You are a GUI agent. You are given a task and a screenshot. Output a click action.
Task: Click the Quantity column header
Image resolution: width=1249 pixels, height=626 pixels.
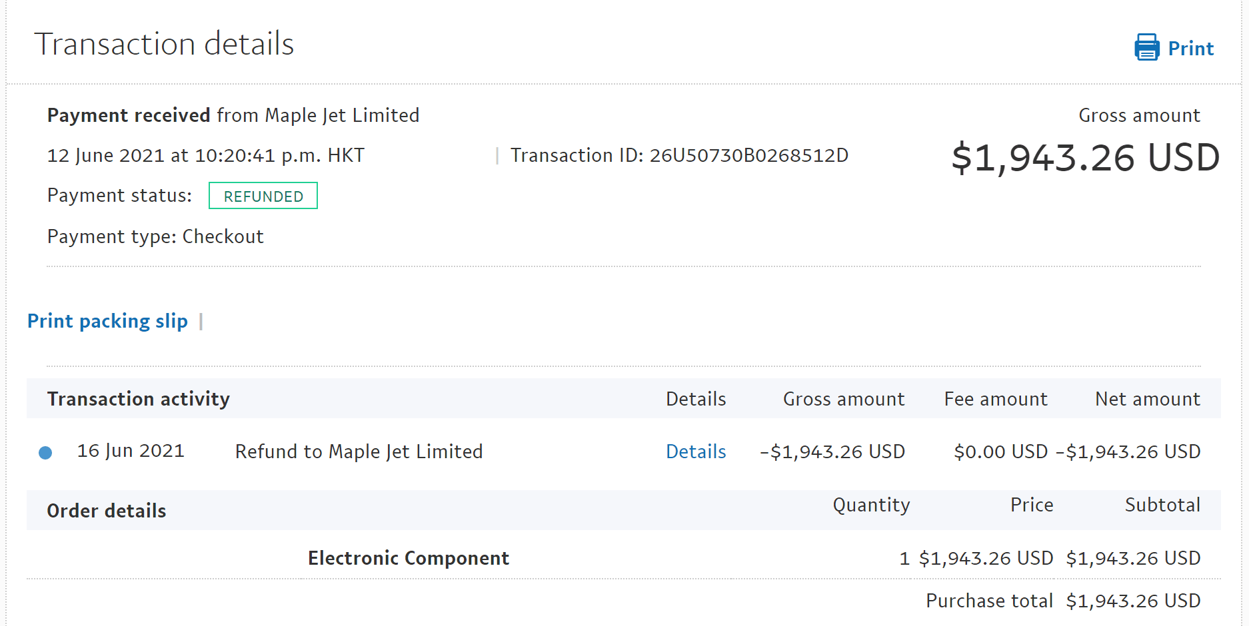tap(871, 505)
